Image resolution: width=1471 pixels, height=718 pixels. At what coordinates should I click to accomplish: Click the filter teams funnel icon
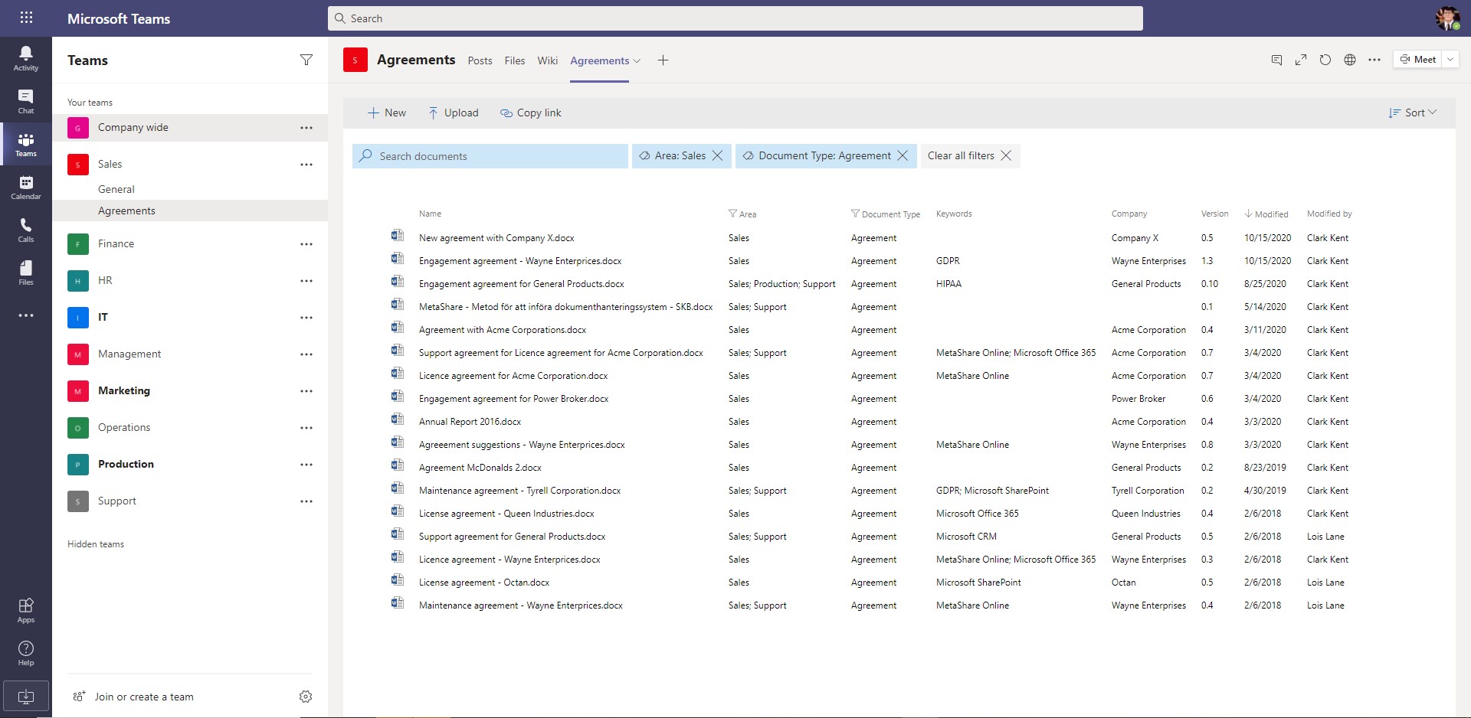306,60
